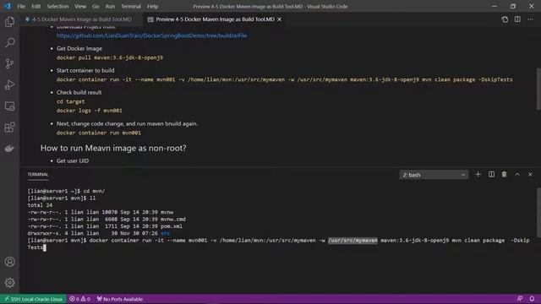Screen dimensions: 541x304
Task: Open the Run menu
Action: [110, 6]
